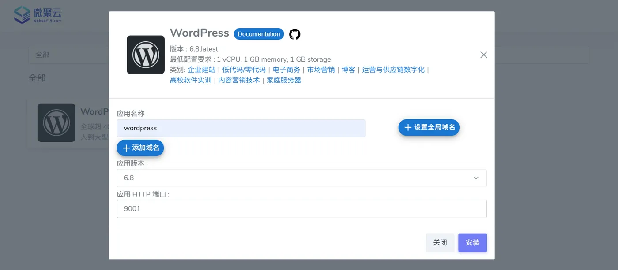Click the WordPress title text in the dialog

(200, 33)
